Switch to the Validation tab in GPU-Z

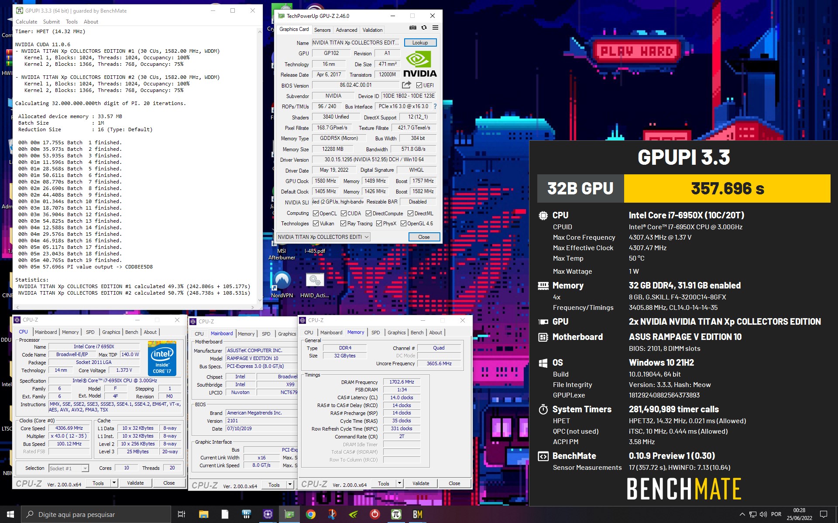372,30
